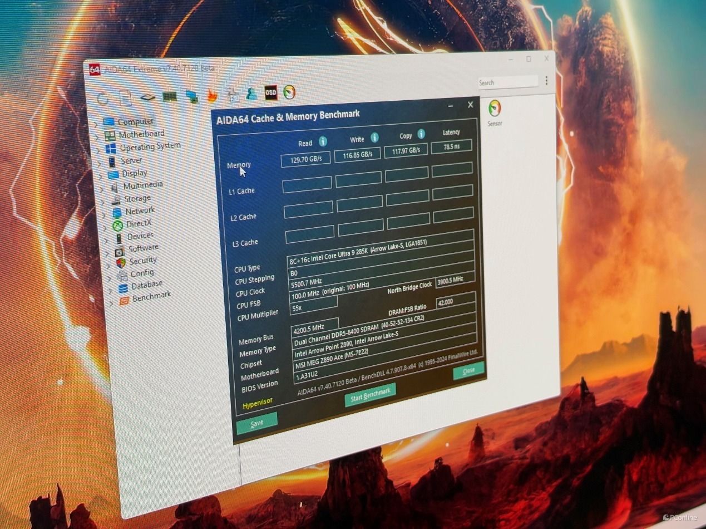Click the memory module toolbar icon
706x529 pixels.
tap(170, 97)
